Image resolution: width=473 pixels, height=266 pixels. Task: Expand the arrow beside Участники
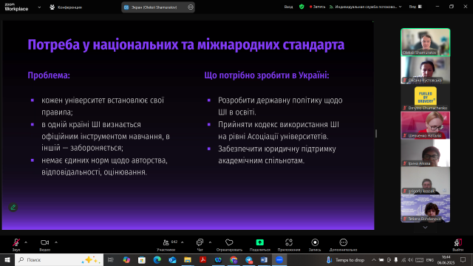point(183,242)
